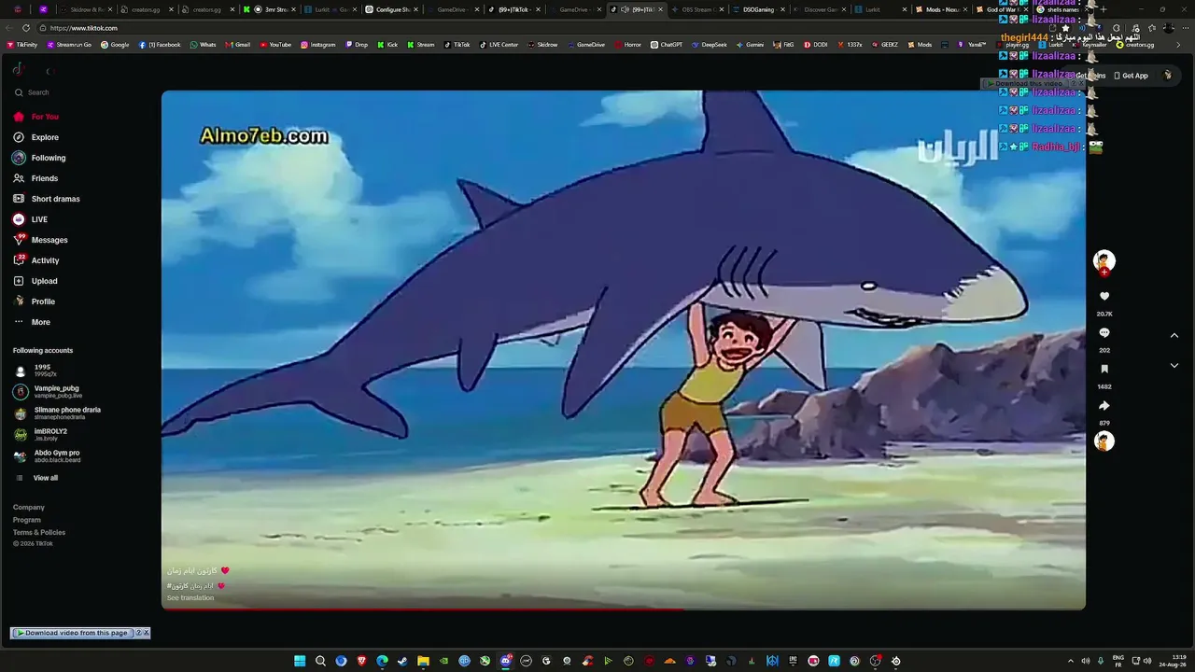Go back with the browser back arrow
The height and width of the screenshot is (672, 1195).
click(10, 28)
